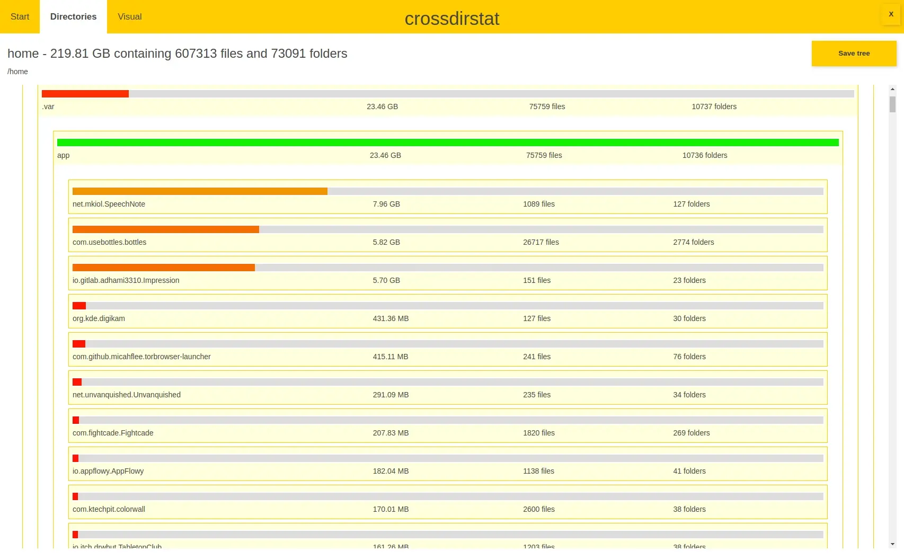This screenshot has height=560, width=904.
Task: Click the home summary heading
Action: click(178, 54)
